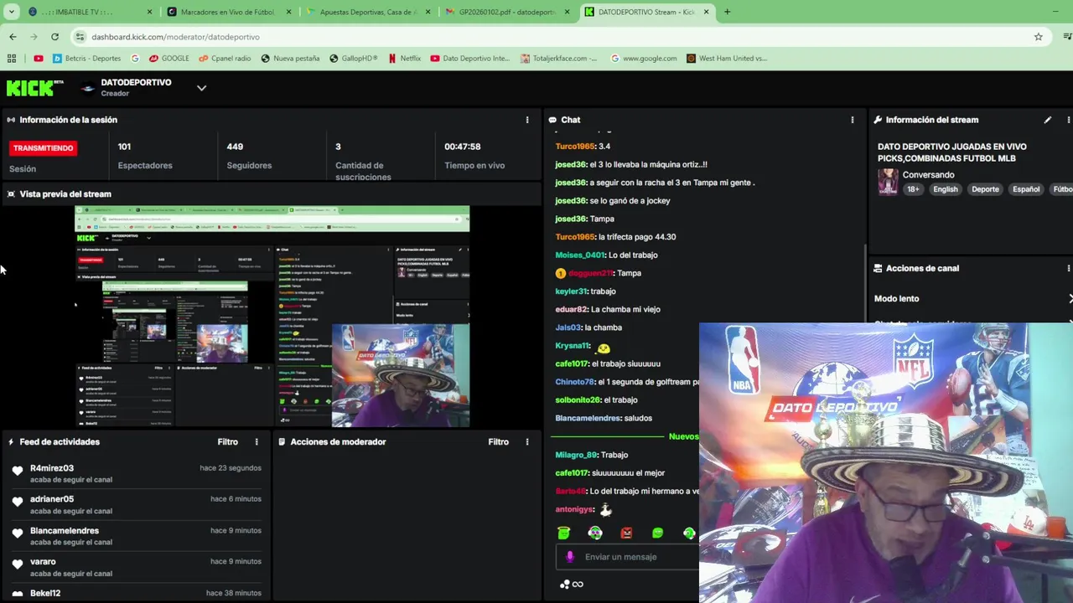Open the vararo follower entry

pyautogui.click(x=137, y=567)
